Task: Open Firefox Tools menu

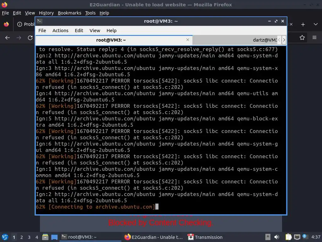Action: pyautogui.click(x=90, y=13)
